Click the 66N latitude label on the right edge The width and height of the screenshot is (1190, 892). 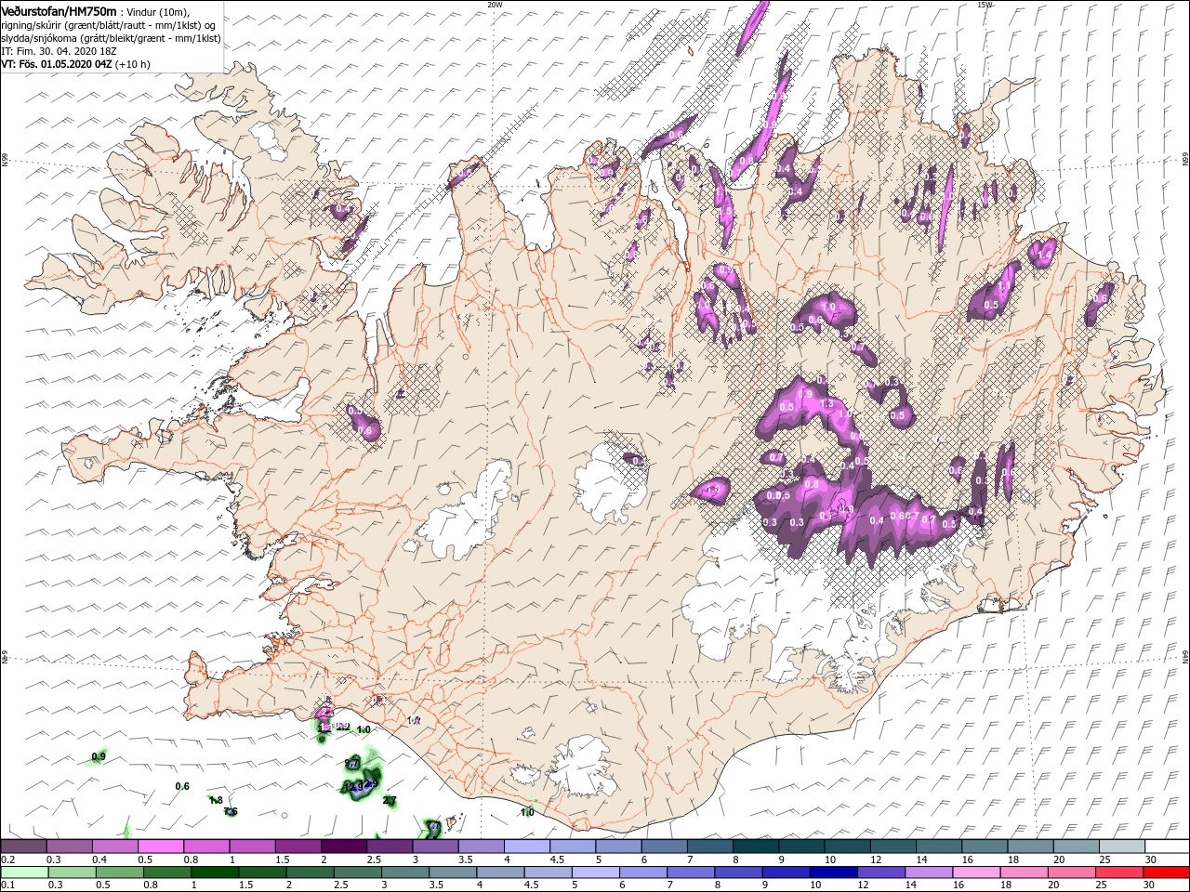coord(1184,160)
